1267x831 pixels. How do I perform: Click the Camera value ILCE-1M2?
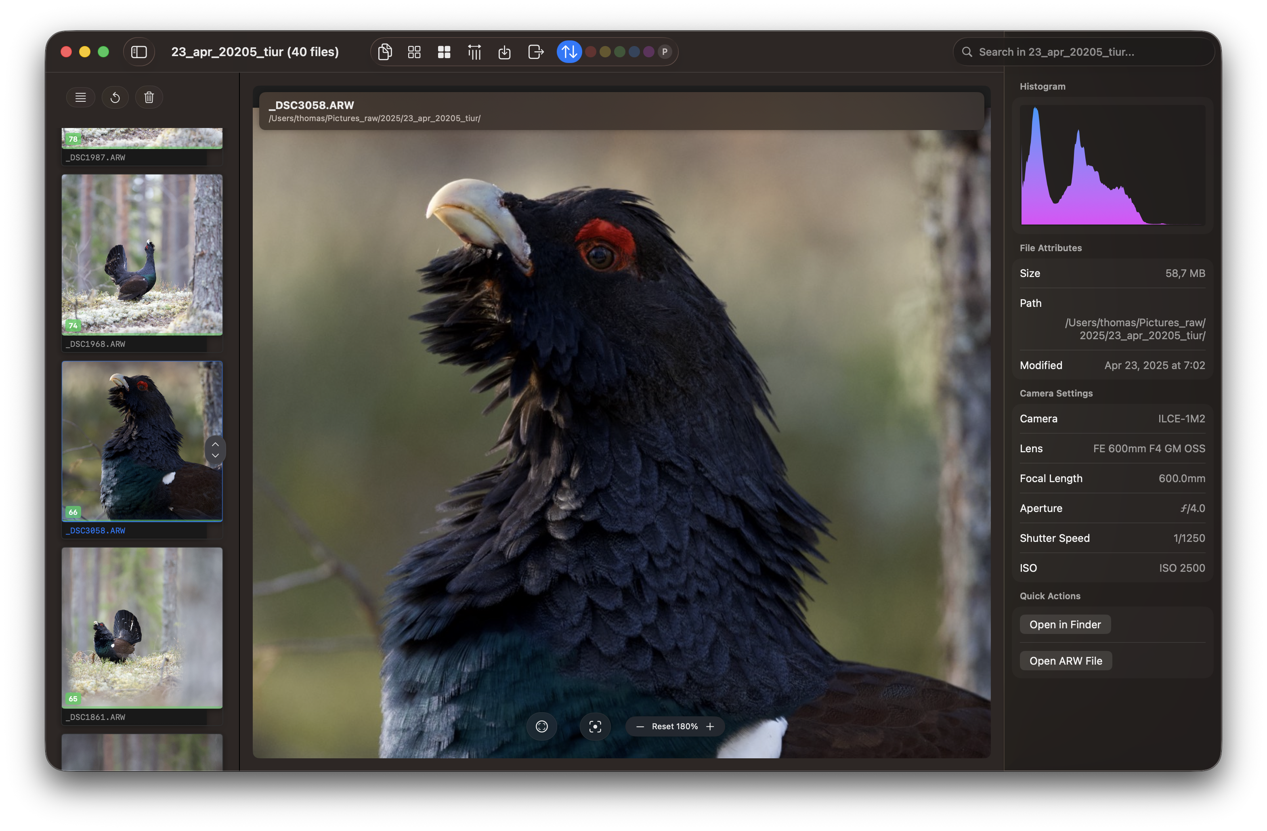pyautogui.click(x=1181, y=418)
